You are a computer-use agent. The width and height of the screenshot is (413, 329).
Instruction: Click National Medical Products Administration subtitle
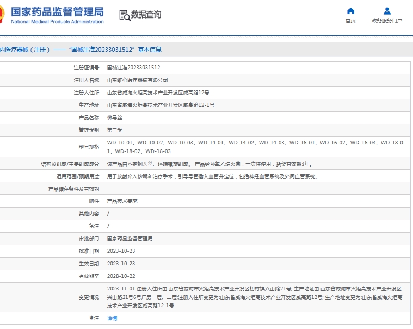[x=57, y=22]
